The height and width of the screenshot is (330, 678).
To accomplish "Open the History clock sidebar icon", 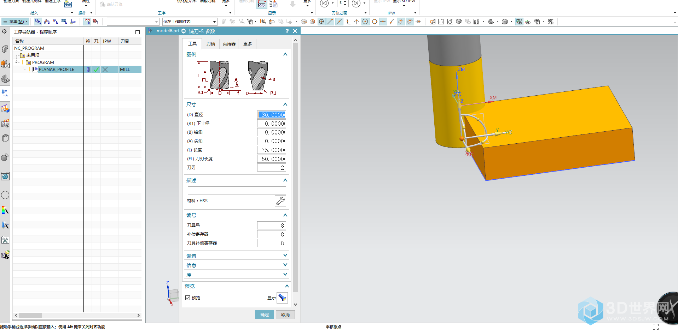I will [x=5, y=195].
